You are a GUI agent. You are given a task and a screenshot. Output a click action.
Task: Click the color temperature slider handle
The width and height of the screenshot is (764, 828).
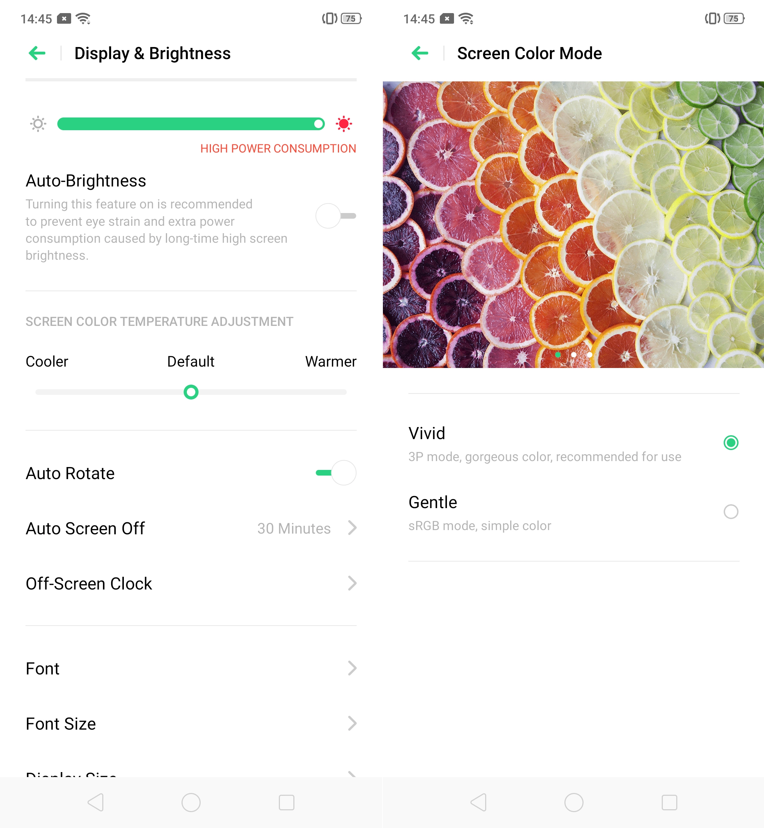pos(191,392)
